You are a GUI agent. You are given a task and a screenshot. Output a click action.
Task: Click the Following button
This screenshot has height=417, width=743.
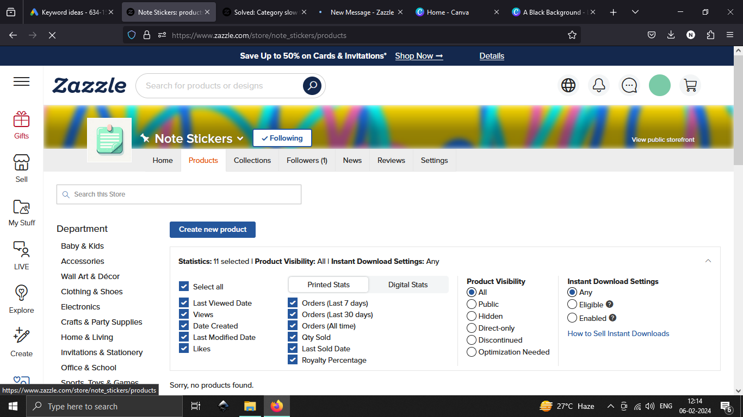[282, 138]
